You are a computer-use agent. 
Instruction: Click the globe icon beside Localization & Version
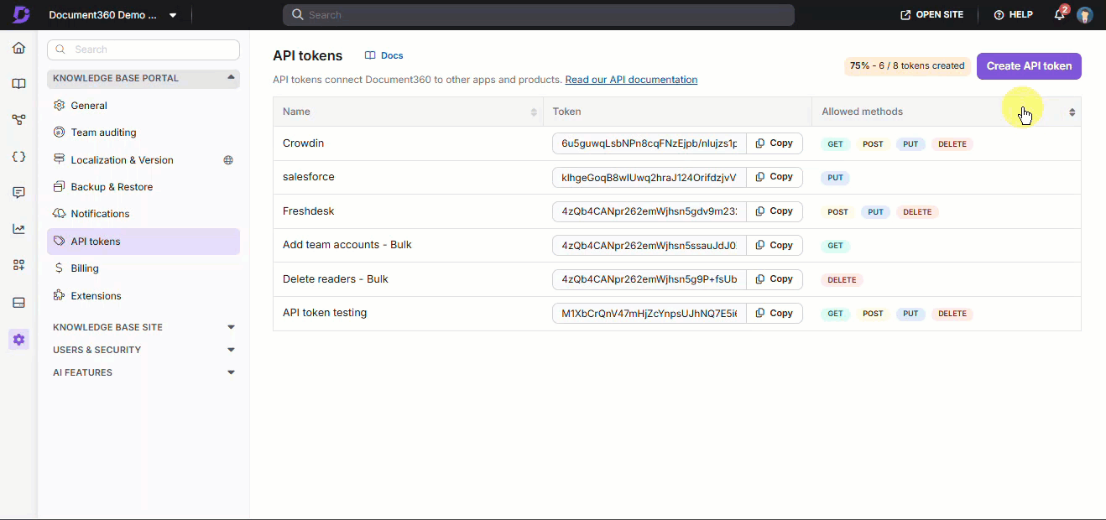228,160
